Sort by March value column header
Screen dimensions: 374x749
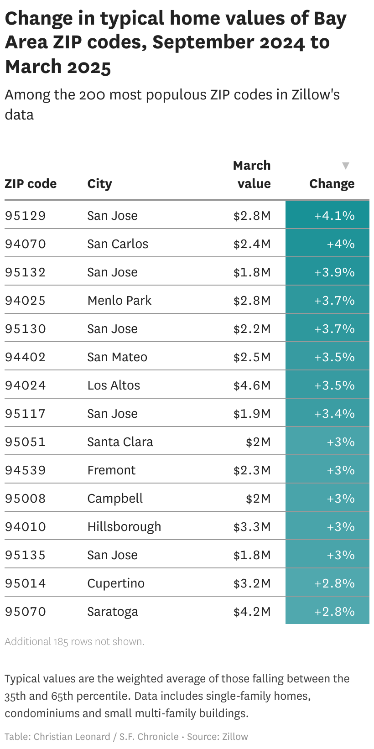252,174
